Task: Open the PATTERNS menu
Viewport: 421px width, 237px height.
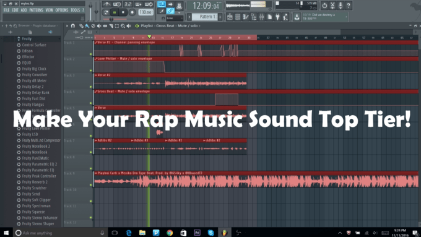Action: [37, 10]
